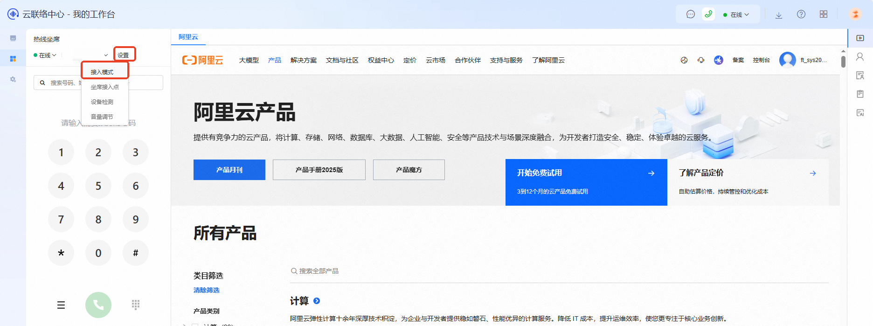This screenshot has height=326, width=873.
Task: Expand the 在线 seat status dropdown in panel
Action: (45, 55)
